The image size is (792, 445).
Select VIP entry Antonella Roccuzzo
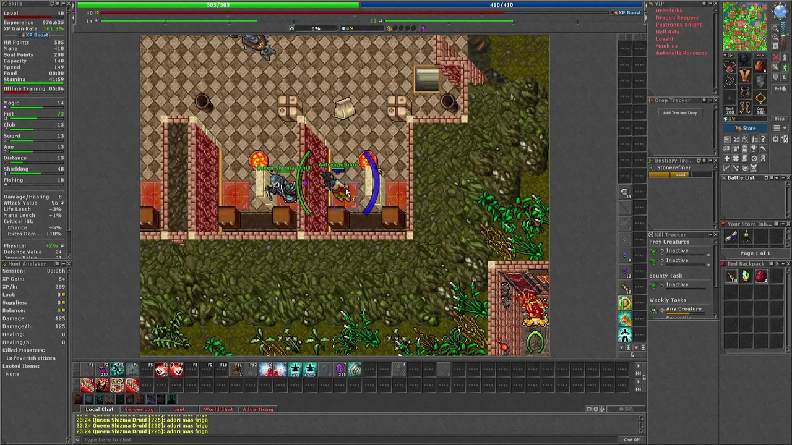[x=681, y=53]
